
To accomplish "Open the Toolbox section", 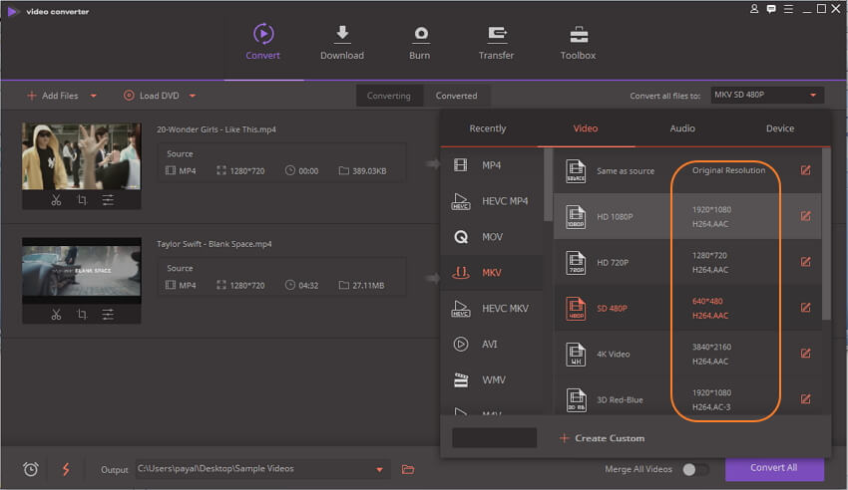I will click(x=578, y=42).
